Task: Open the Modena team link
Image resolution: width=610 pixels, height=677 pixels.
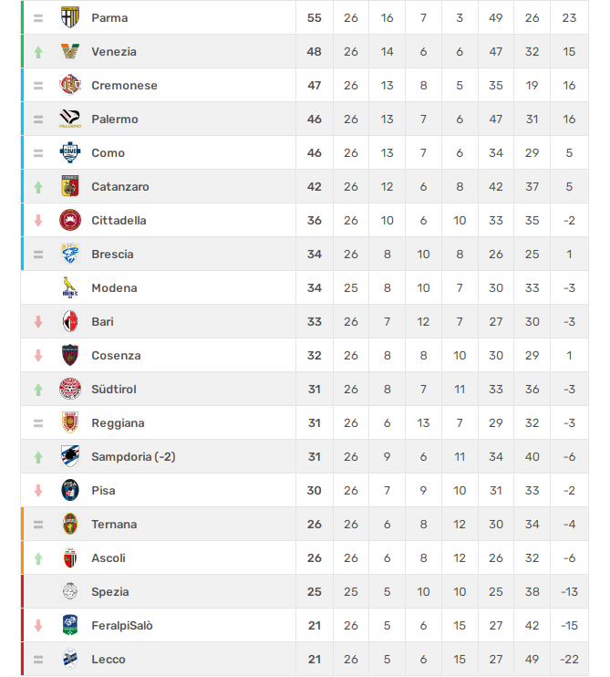Action: (114, 288)
